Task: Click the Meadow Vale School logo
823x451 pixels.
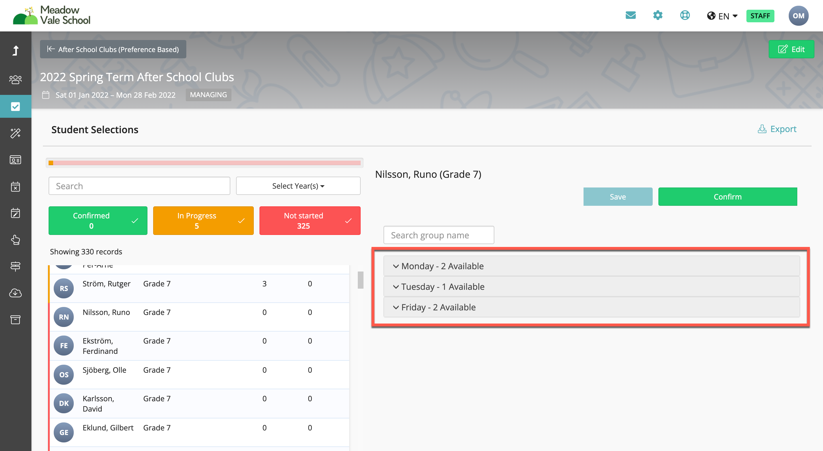Action: click(x=52, y=15)
